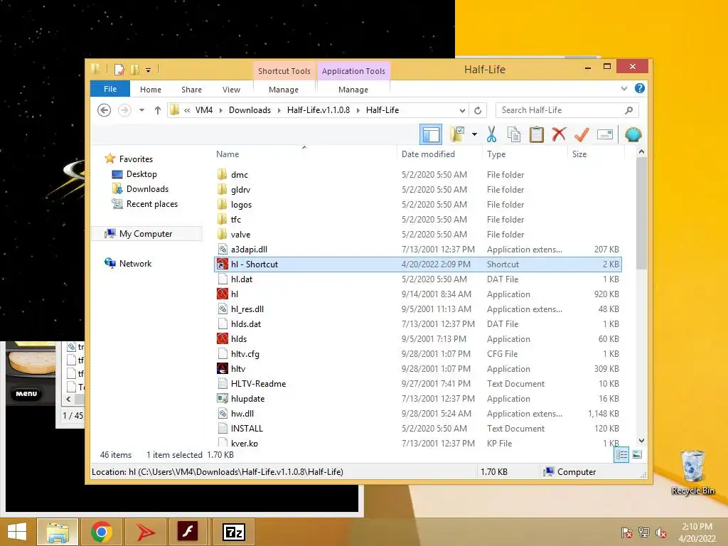Image resolution: width=728 pixels, height=546 pixels.
Task: Click the magnifier search icon
Action: tap(629, 110)
